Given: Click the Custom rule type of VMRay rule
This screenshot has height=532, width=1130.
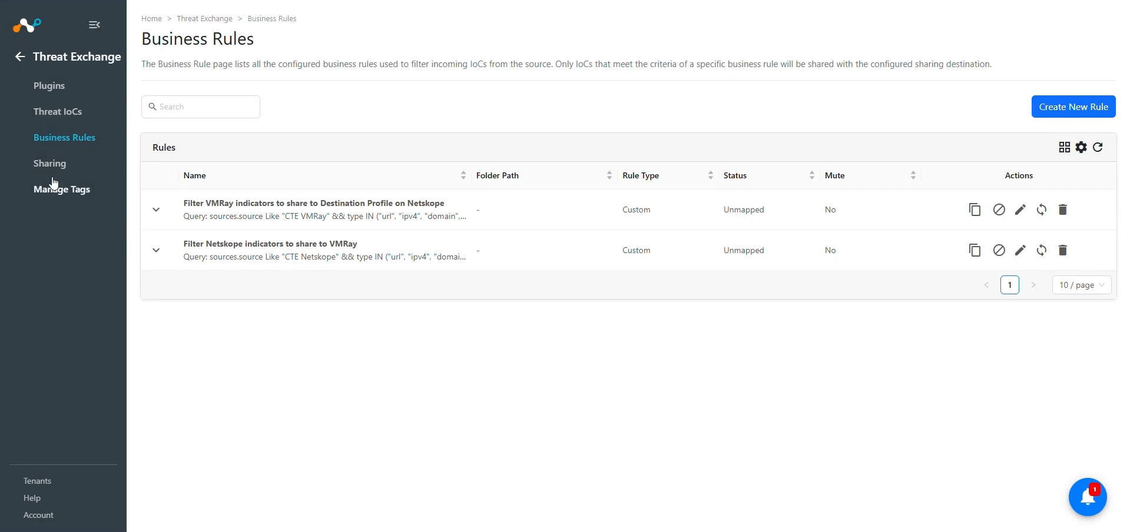Looking at the screenshot, I should (x=637, y=210).
